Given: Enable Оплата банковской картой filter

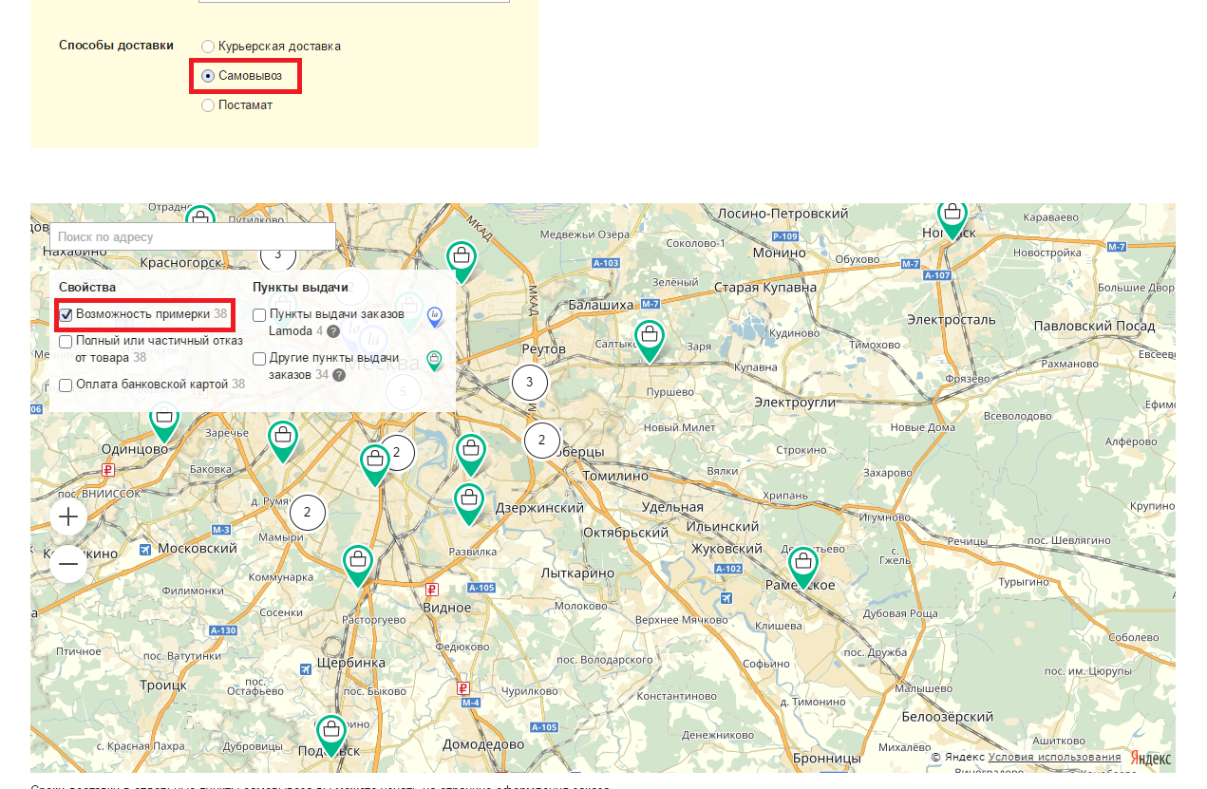Looking at the screenshot, I should pos(66,385).
